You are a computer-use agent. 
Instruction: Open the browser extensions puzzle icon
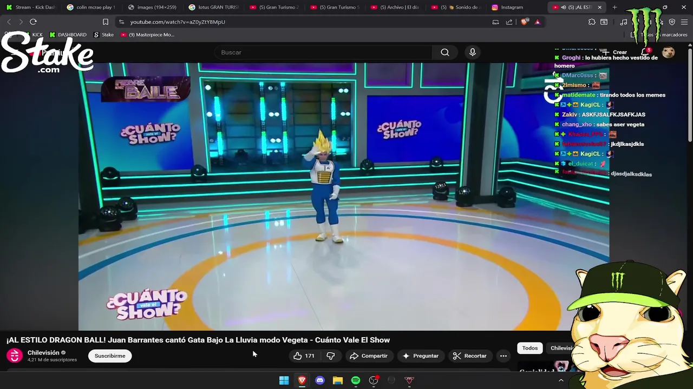click(x=592, y=22)
